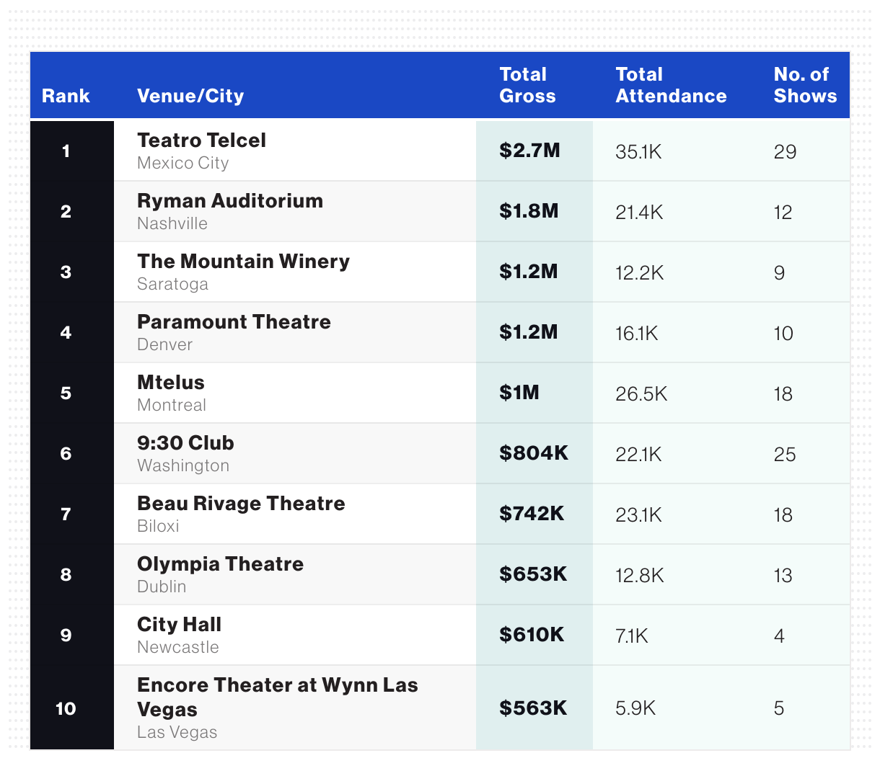Click the '35.1K' attendance value
880x758 pixels.
(x=638, y=151)
